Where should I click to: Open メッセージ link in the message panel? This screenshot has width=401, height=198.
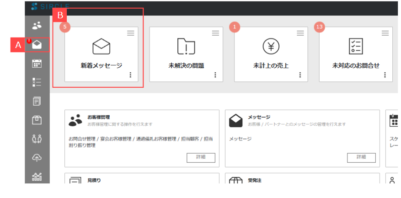[240, 139]
